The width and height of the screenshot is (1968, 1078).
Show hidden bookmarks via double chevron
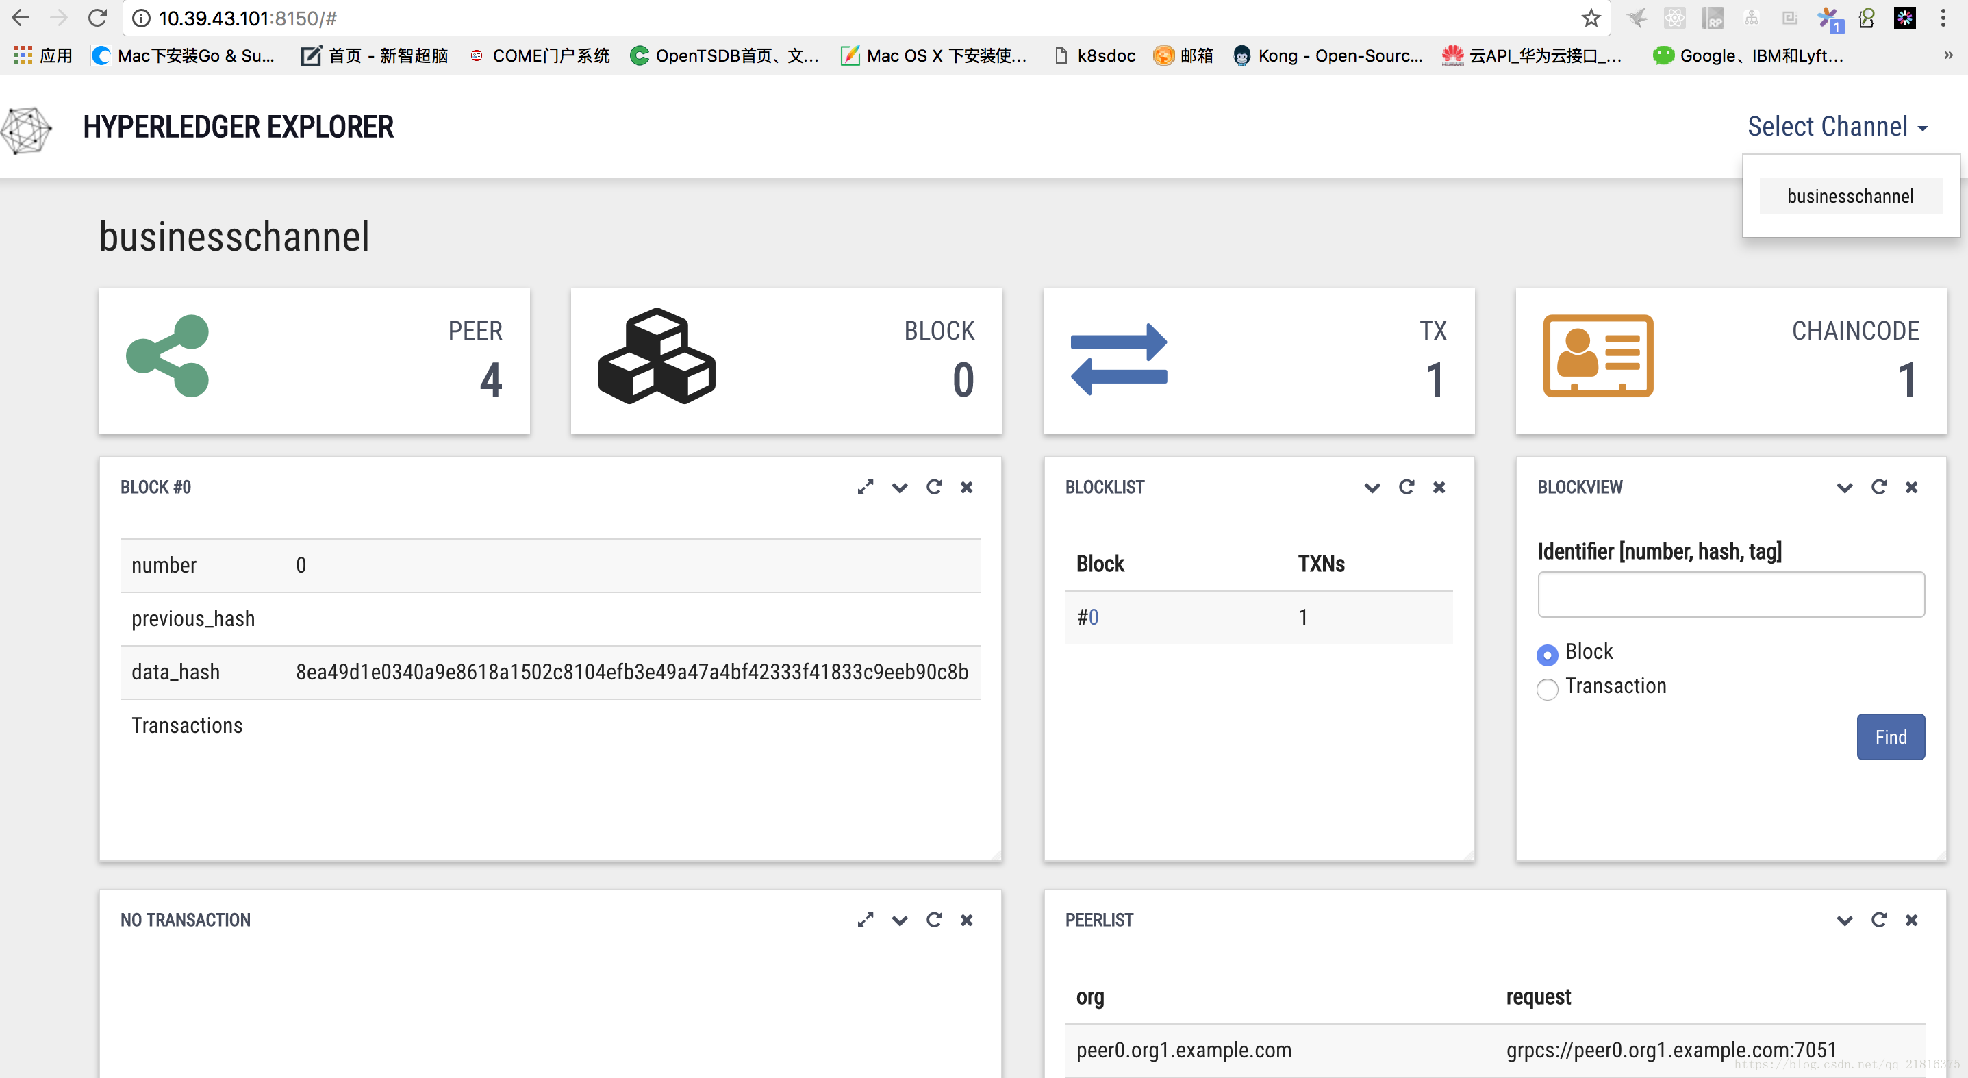(x=1948, y=55)
